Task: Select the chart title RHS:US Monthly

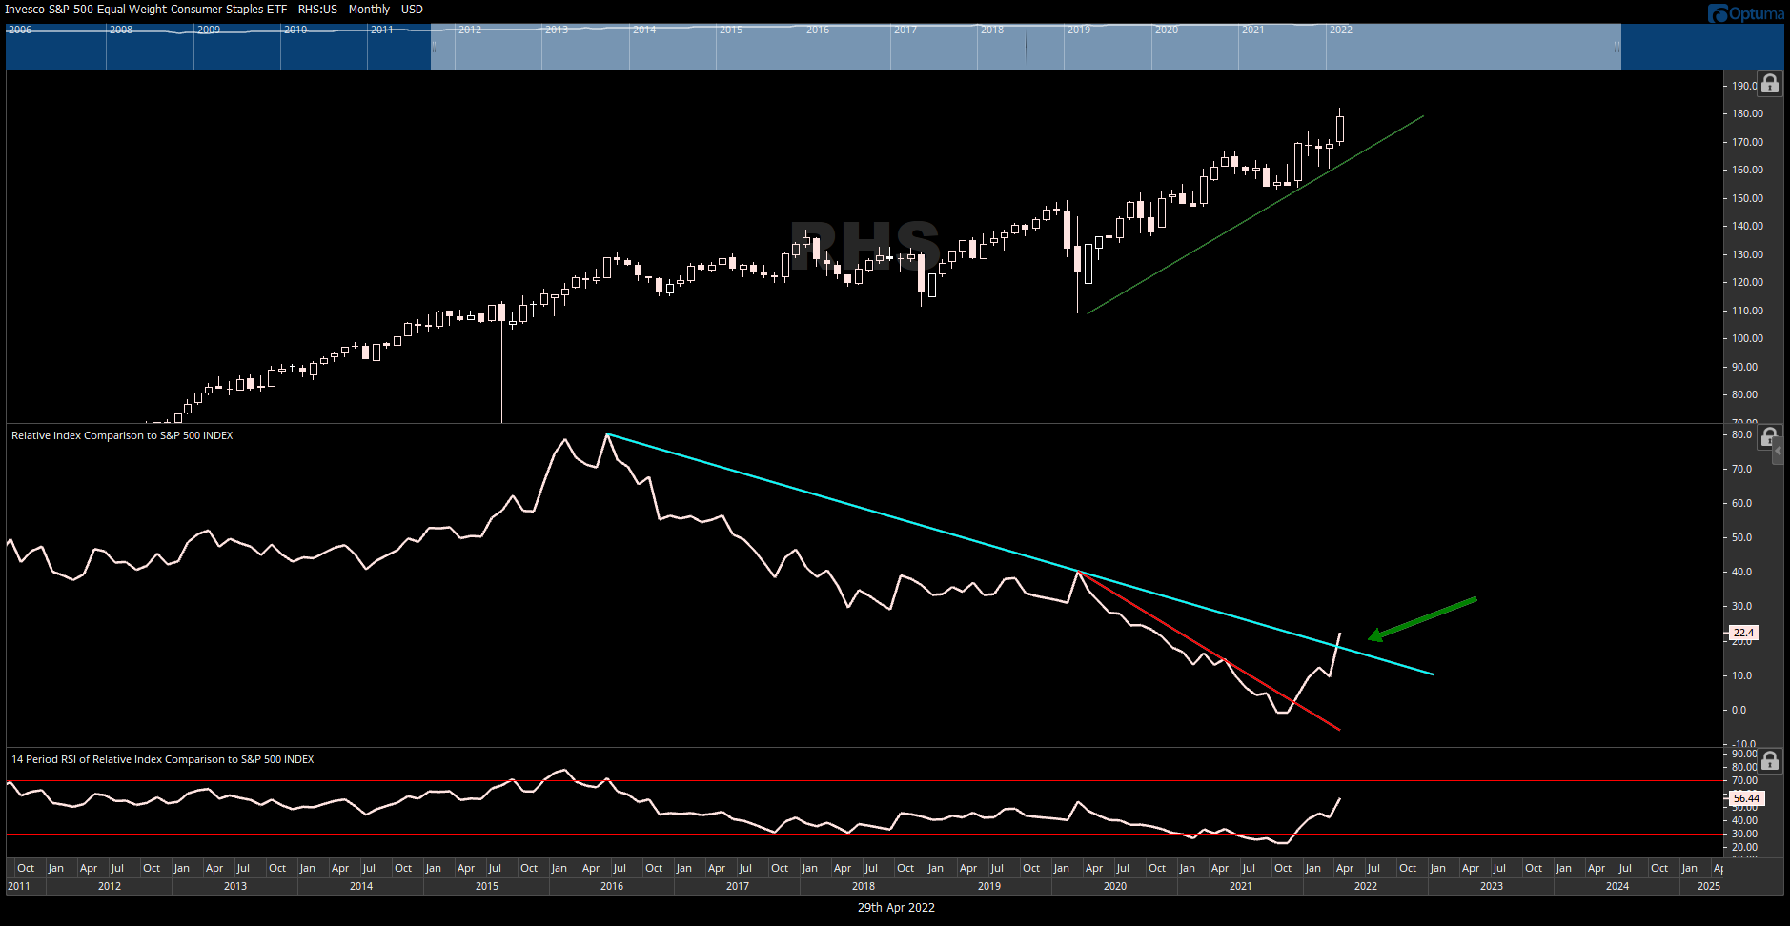Action: [214, 10]
